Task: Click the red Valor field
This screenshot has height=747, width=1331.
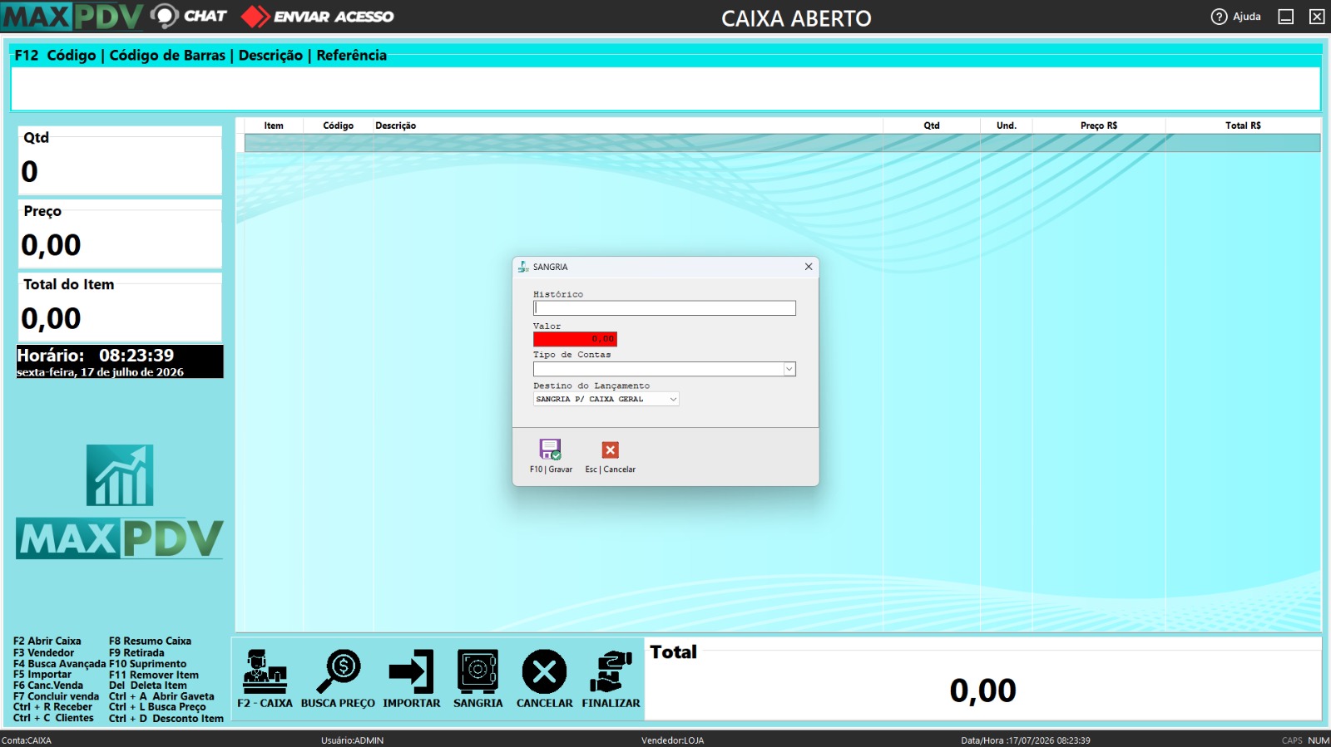Action: [x=575, y=339]
